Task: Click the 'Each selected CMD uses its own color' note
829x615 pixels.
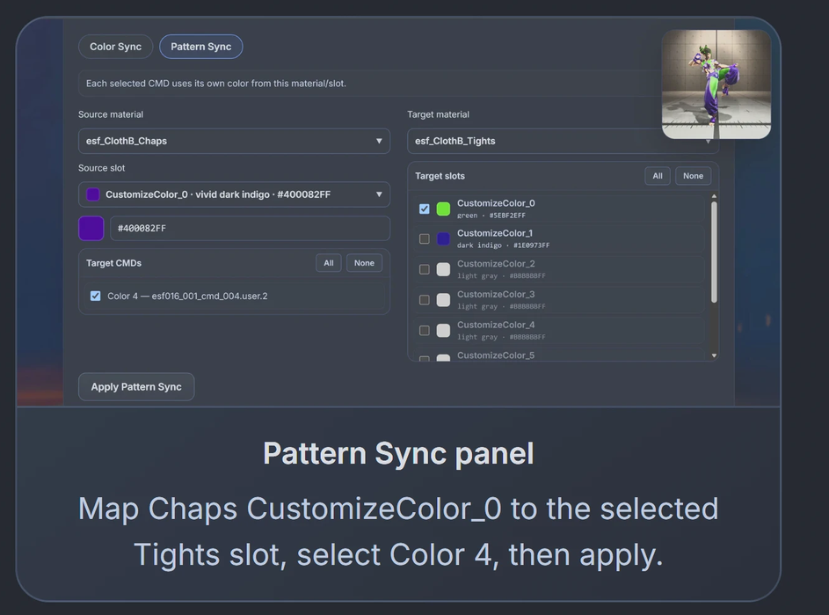Action: [x=216, y=84]
